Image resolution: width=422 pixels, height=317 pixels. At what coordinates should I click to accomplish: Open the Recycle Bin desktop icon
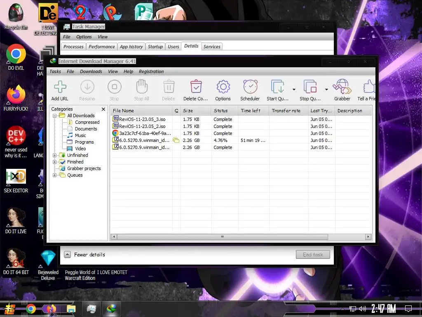click(x=16, y=17)
